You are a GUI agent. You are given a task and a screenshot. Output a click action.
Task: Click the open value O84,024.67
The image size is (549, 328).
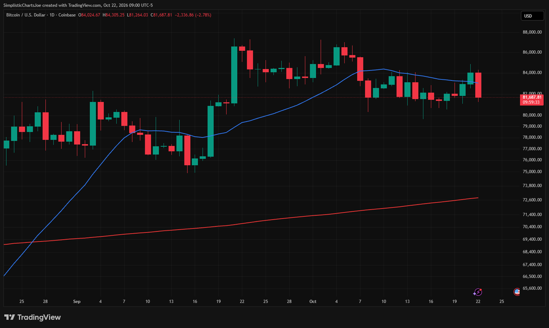click(x=89, y=15)
